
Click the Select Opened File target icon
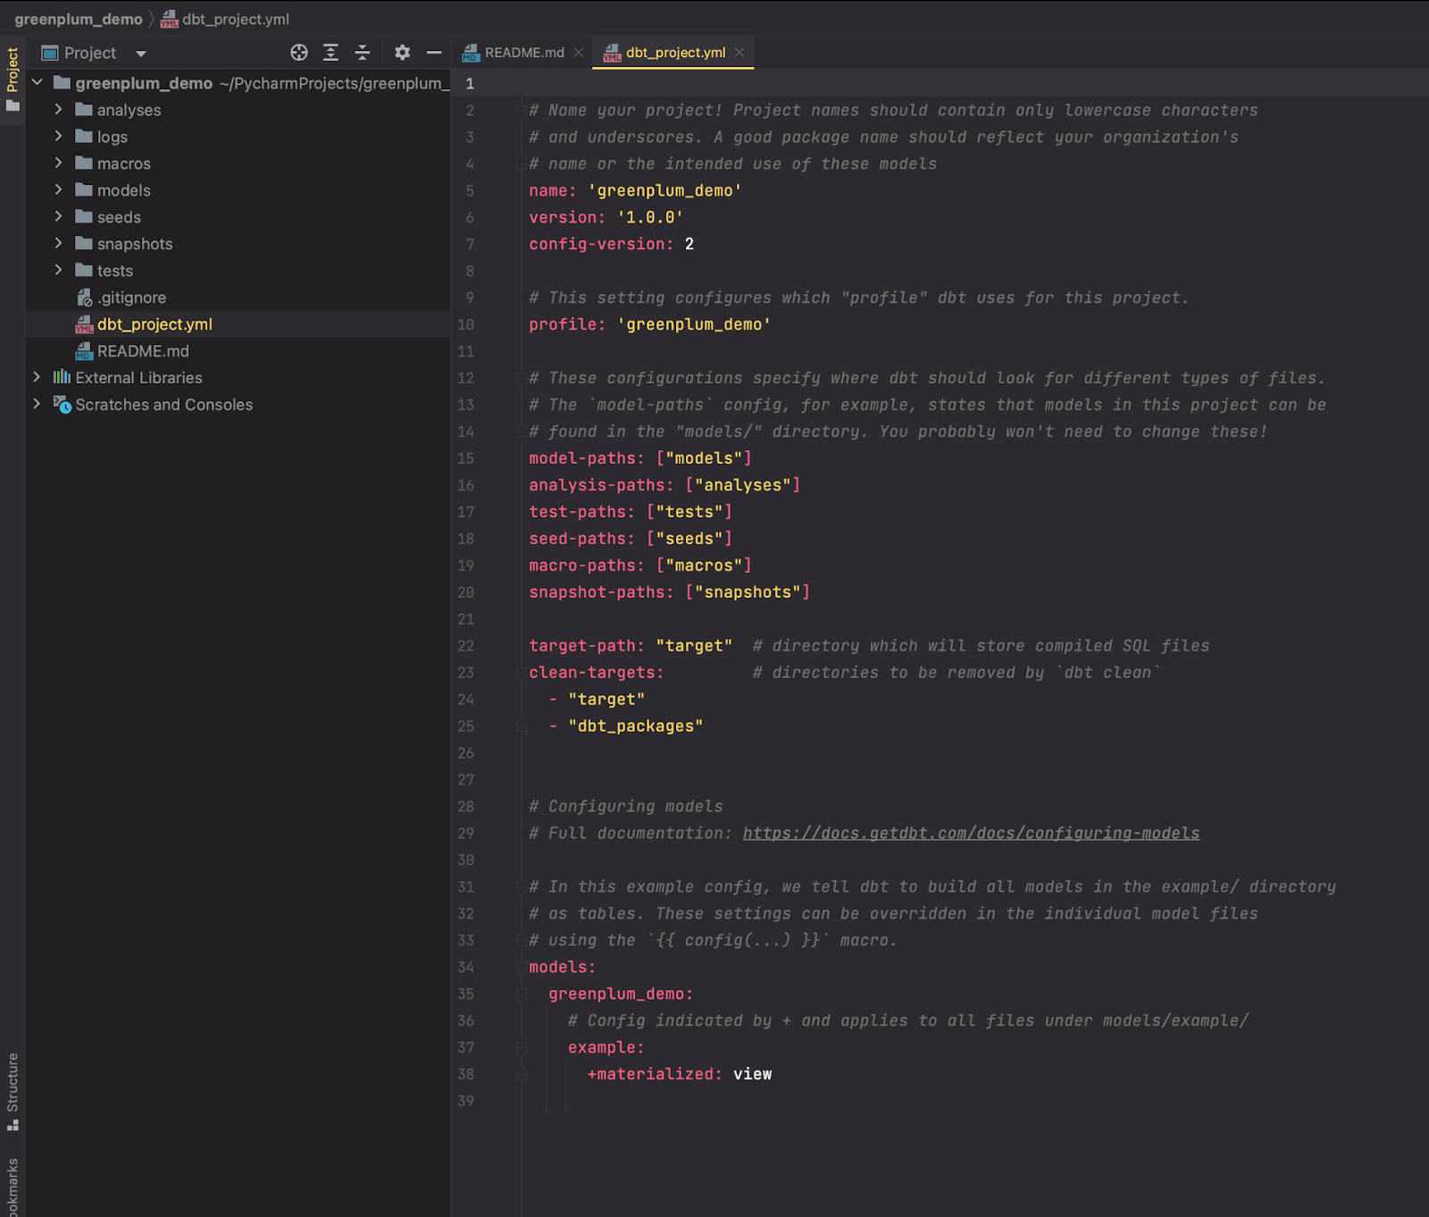pos(299,53)
